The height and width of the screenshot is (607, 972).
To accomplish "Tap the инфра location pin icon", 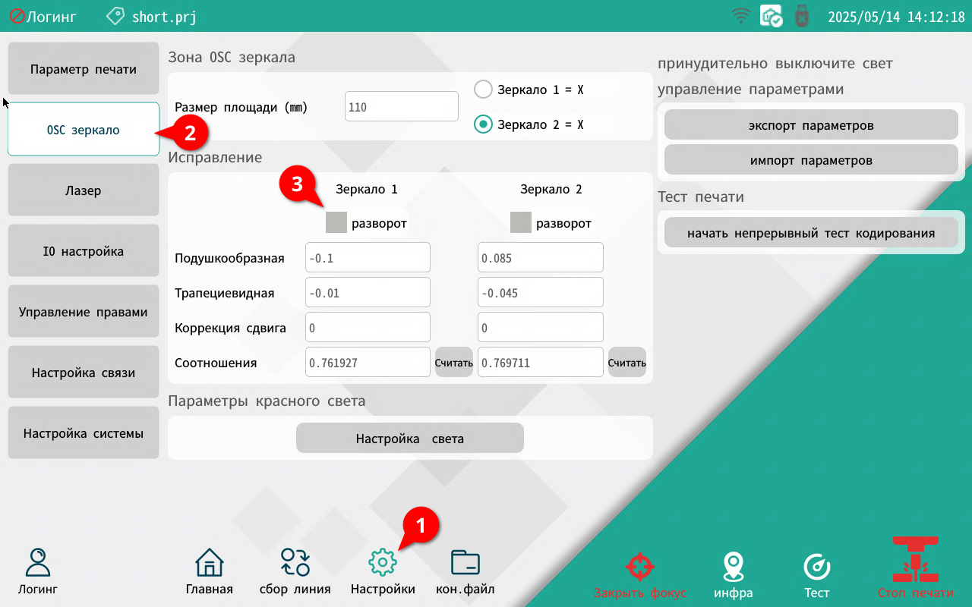I will [x=733, y=567].
